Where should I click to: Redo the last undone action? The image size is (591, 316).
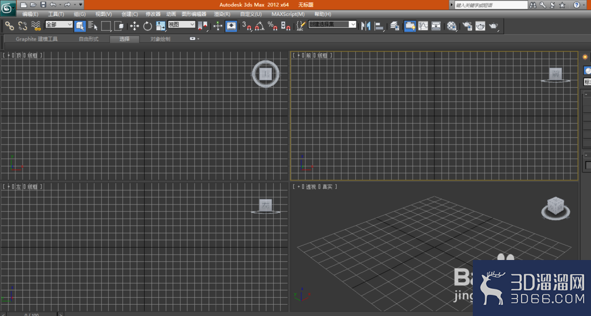point(67,5)
